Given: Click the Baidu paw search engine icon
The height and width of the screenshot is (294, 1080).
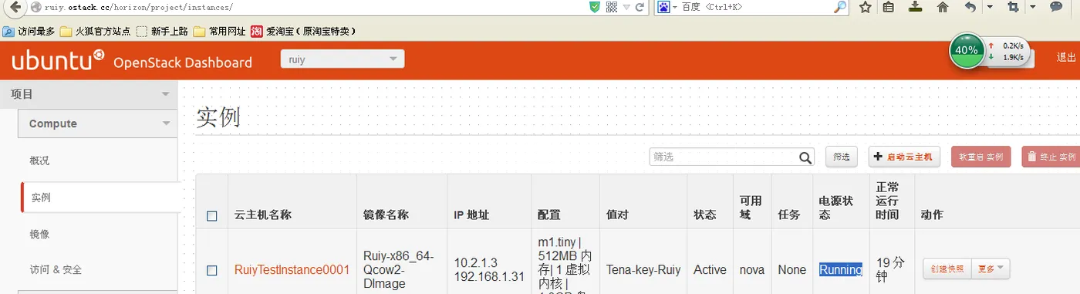Looking at the screenshot, I should tap(663, 7).
